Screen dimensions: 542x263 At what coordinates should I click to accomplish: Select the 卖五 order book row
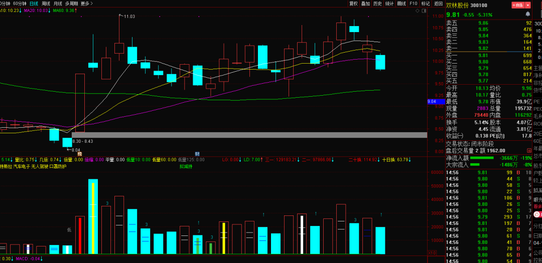click(x=489, y=23)
